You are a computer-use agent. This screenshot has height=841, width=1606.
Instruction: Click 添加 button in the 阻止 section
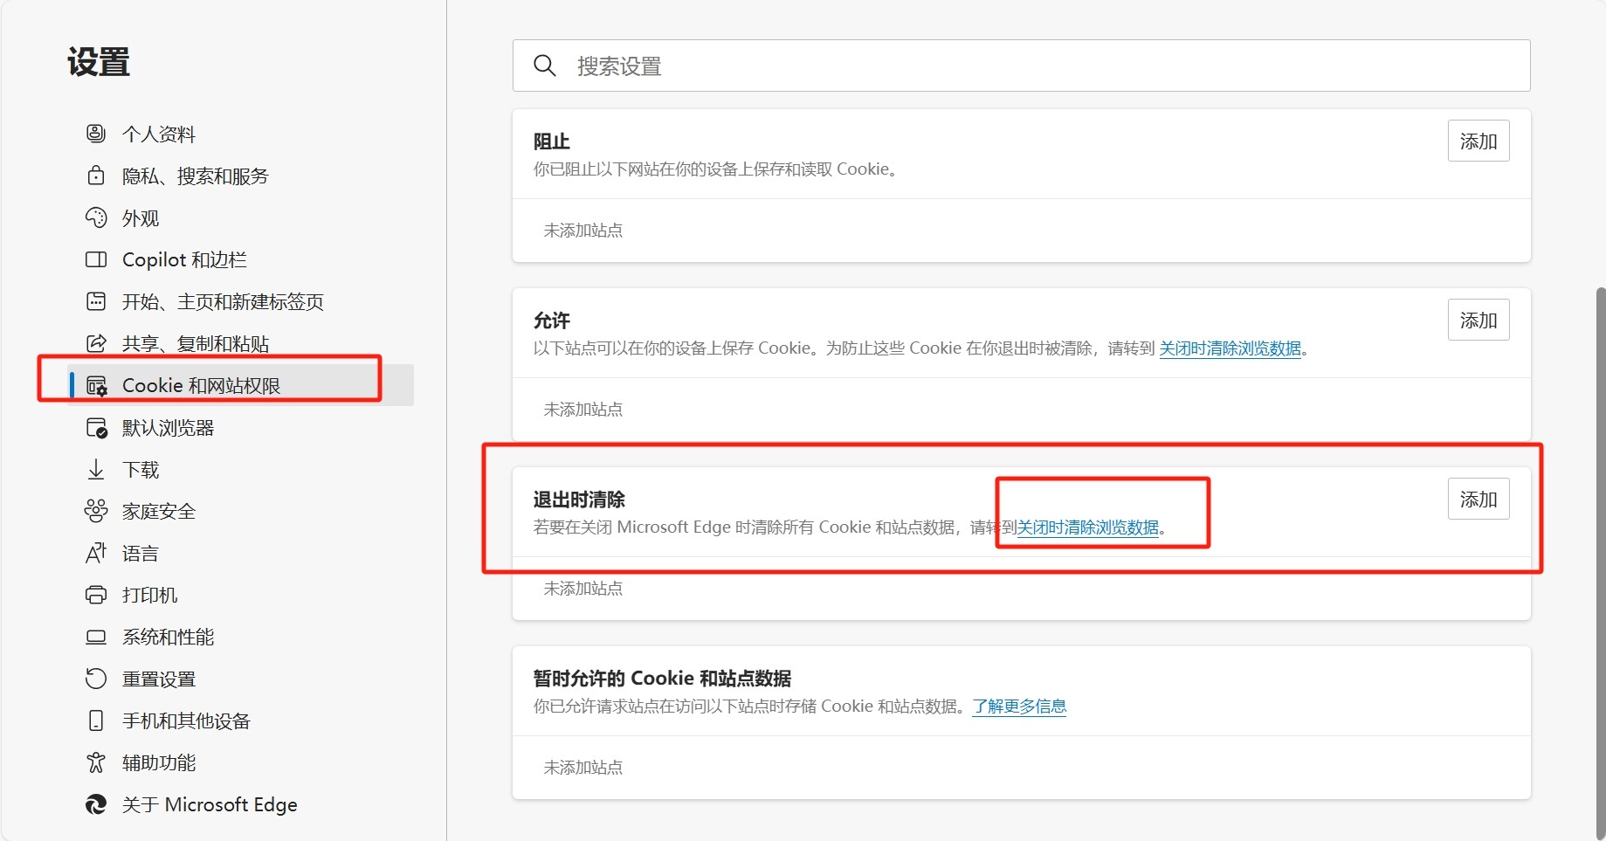click(1478, 141)
